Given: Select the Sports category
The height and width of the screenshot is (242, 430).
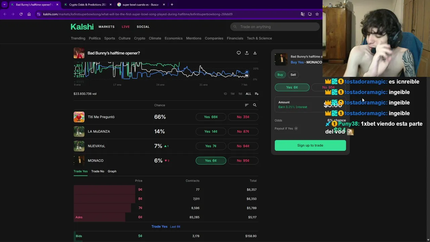Looking at the screenshot, I should click(110, 38).
